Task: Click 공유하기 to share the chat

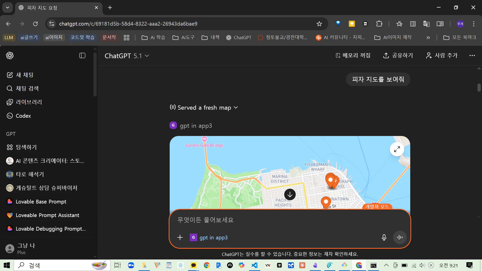Action: 398,55
